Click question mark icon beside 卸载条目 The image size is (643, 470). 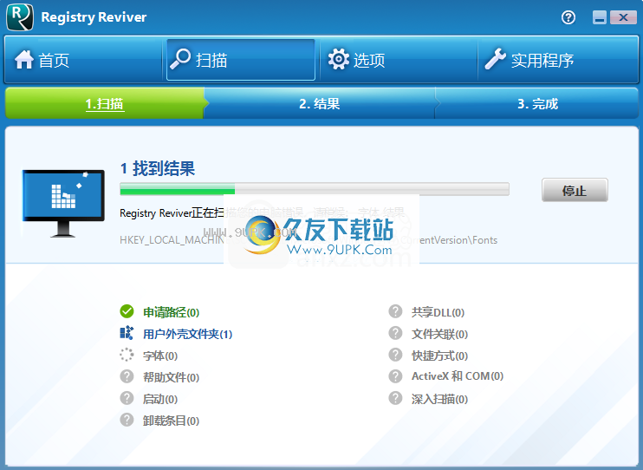pyautogui.click(x=127, y=420)
